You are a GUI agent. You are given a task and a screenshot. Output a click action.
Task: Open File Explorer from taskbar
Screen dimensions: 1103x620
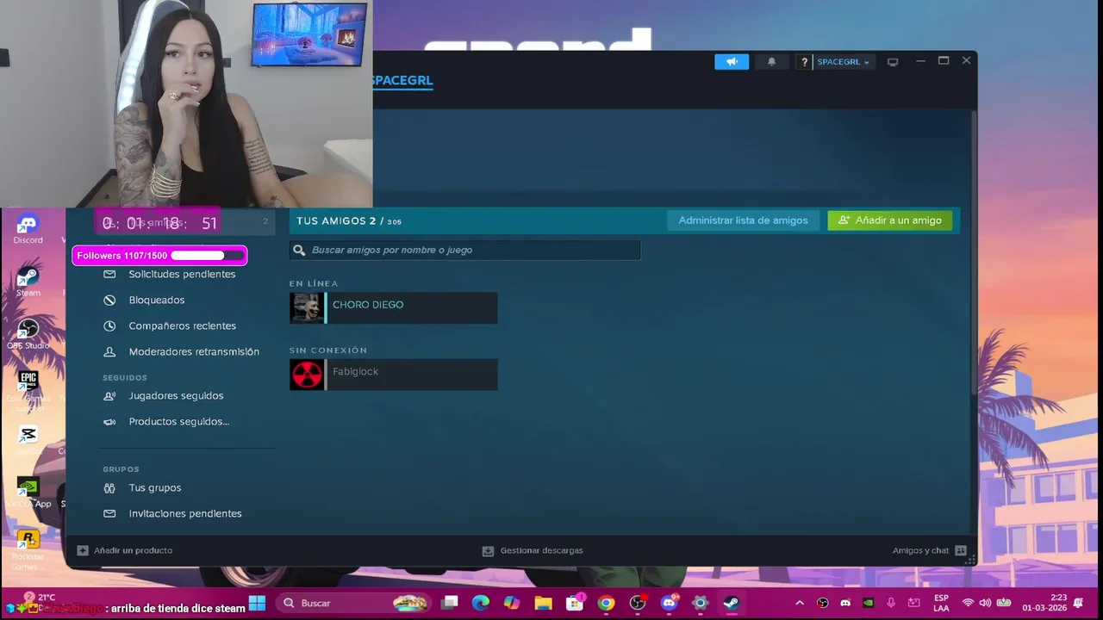click(x=543, y=603)
